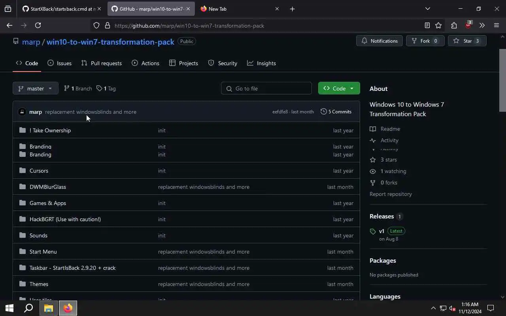The image size is (506, 316).
Task: Click page vertical scrollbar thumb
Action: pos(502,80)
